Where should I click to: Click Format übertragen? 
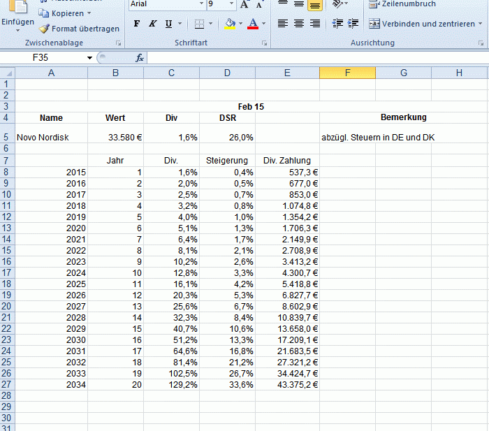[x=79, y=29]
